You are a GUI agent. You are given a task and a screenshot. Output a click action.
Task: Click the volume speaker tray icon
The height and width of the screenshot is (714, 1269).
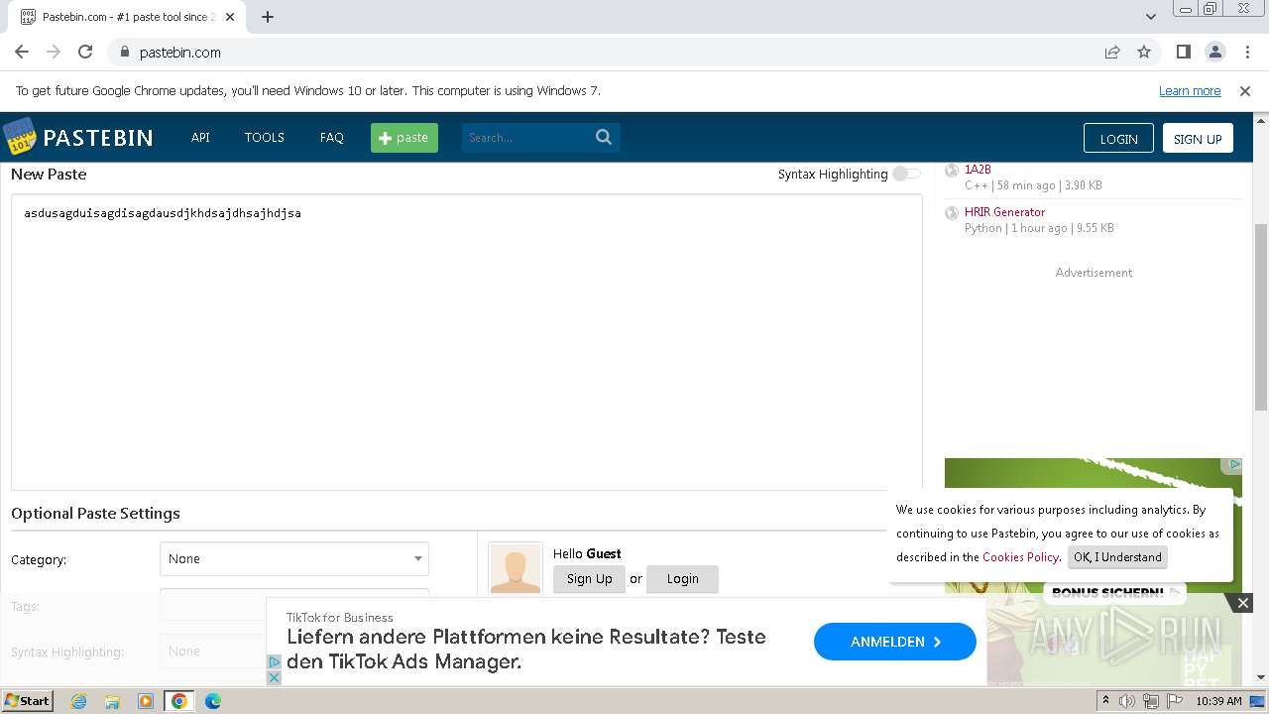point(1127,701)
